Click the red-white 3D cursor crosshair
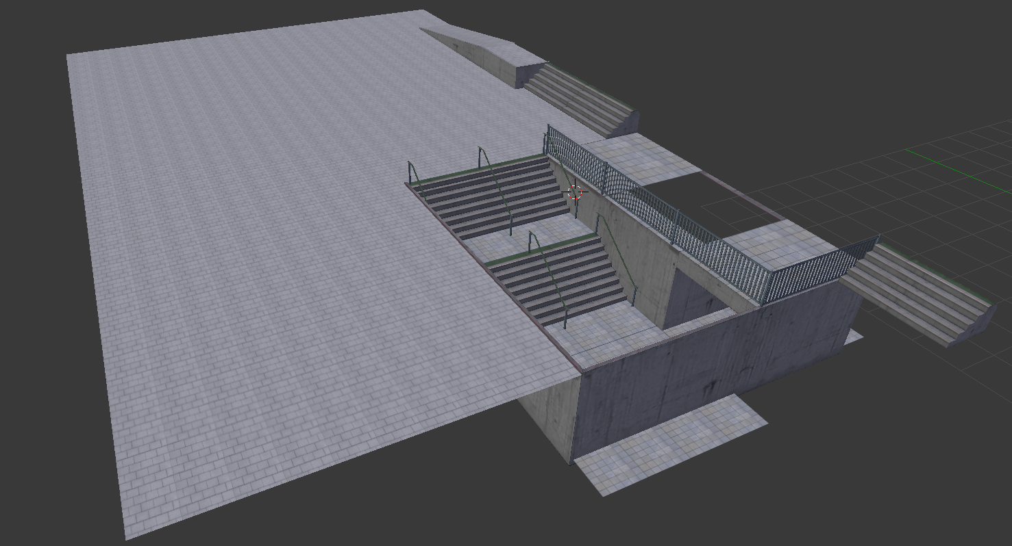Viewport: 1012px width, 546px height. [x=576, y=192]
